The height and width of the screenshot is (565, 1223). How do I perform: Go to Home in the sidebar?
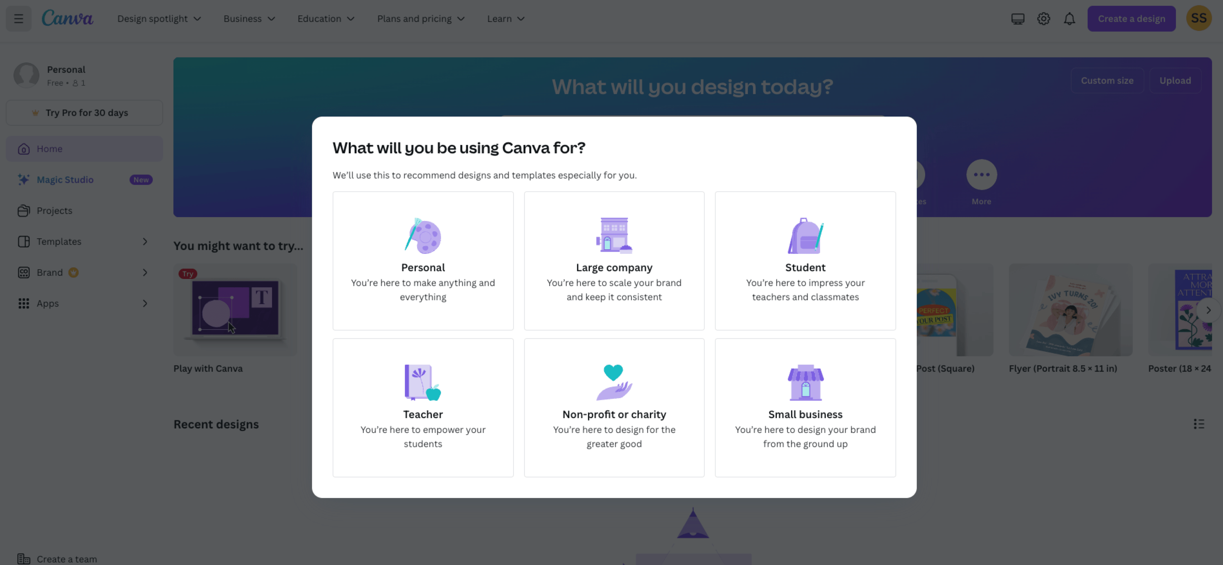pos(49,148)
